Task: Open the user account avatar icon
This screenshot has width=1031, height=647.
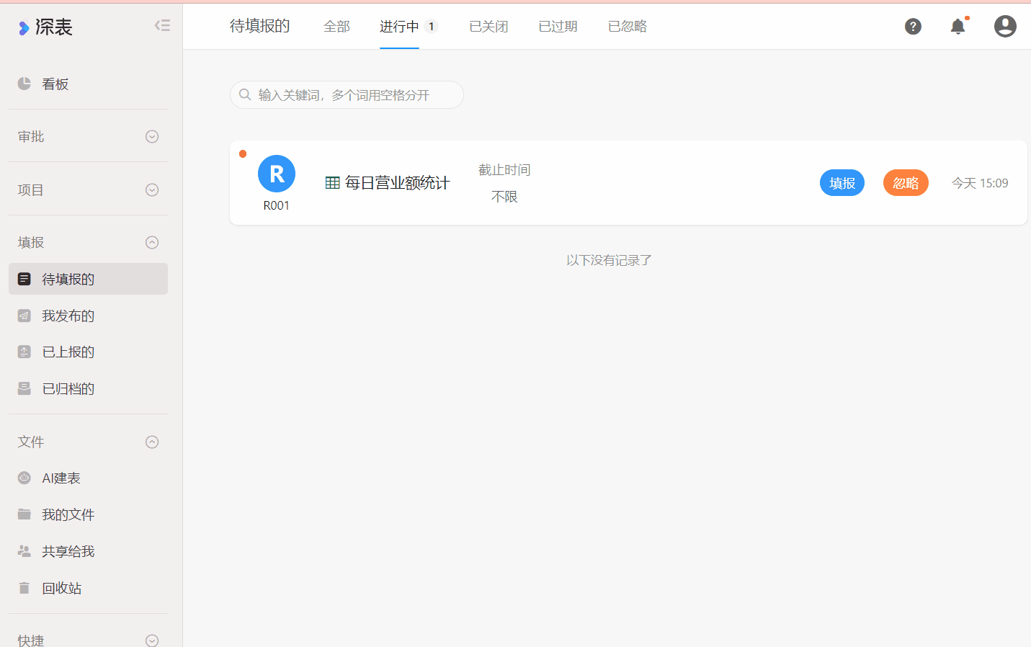Action: point(1005,27)
